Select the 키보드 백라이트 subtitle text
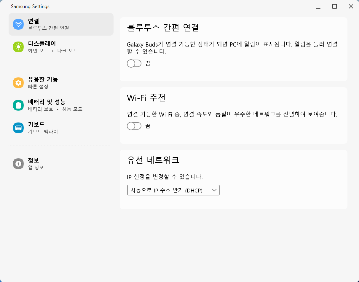This screenshot has width=359, height=282. point(45,132)
